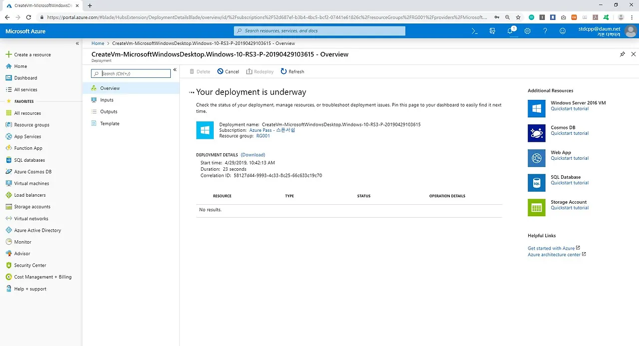This screenshot has width=639, height=346.
Task: Click the global search resources box
Action: pyautogui.click(x=319, y=31)
